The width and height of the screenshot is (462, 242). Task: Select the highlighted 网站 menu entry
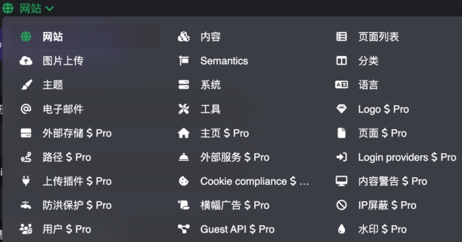click(86, 37)
